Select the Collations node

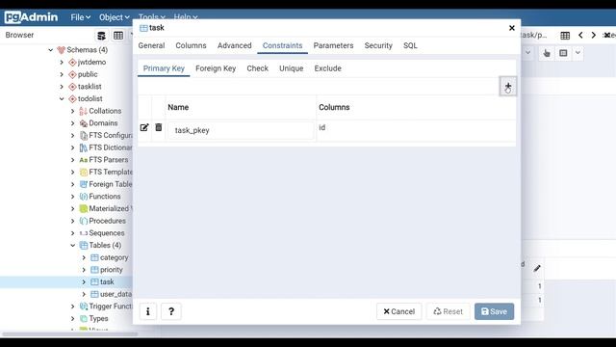tap(105, 111)
